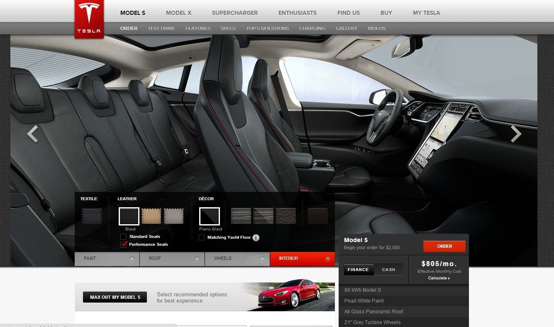The height and width of the screenshot is (327, 554).
Task: Open GALLERY tab
Action: (347, 28)
